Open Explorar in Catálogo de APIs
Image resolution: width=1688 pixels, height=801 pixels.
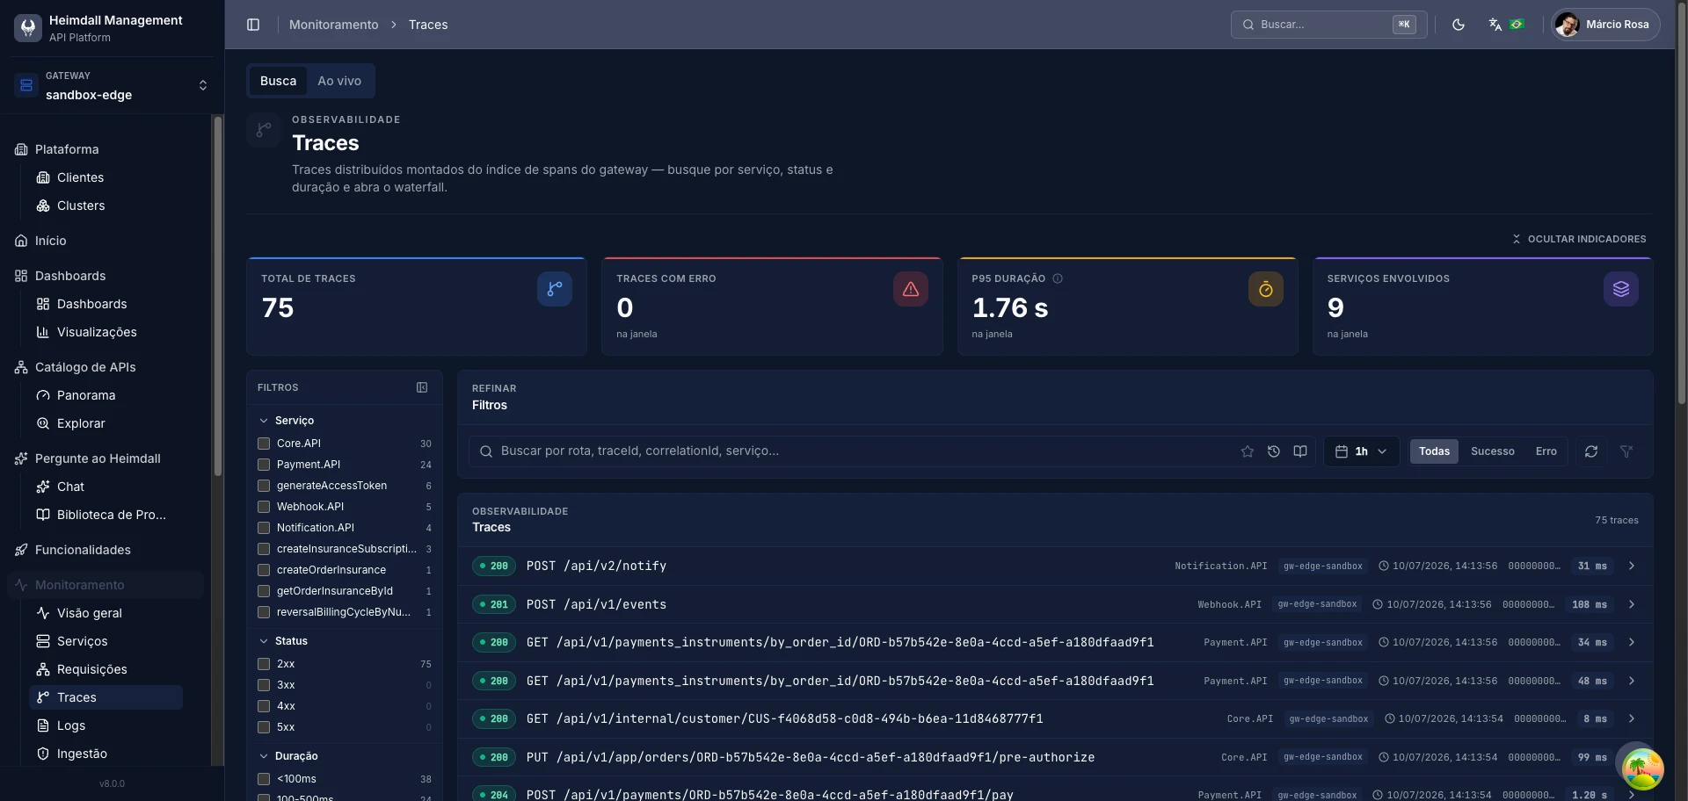coord(81,423)
